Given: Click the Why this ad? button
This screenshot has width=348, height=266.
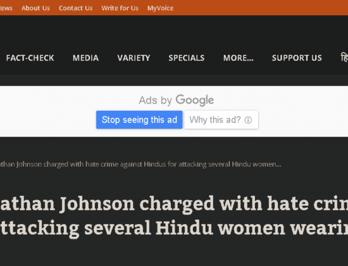Looking at the screenshot, I should [221, 120].
